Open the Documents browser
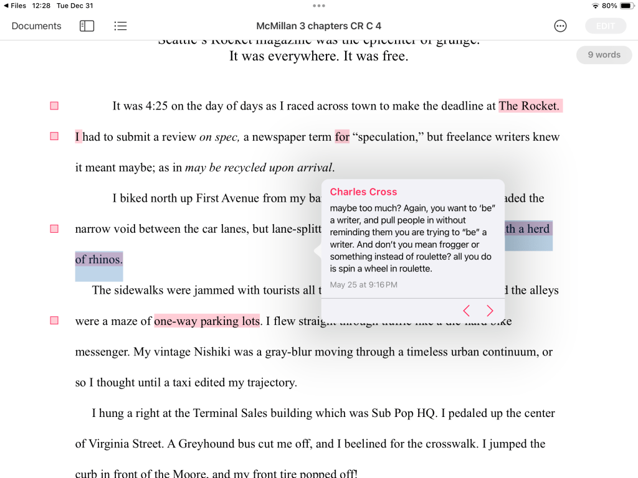 36,26
